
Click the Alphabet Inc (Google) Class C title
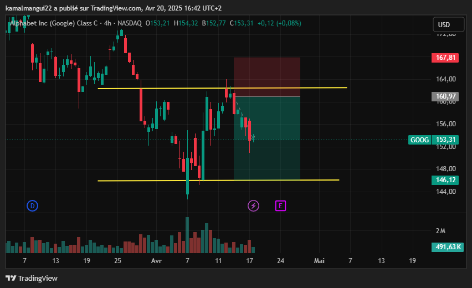coord(54,23)
